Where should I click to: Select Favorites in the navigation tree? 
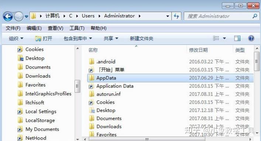click(x=35, y=85)
